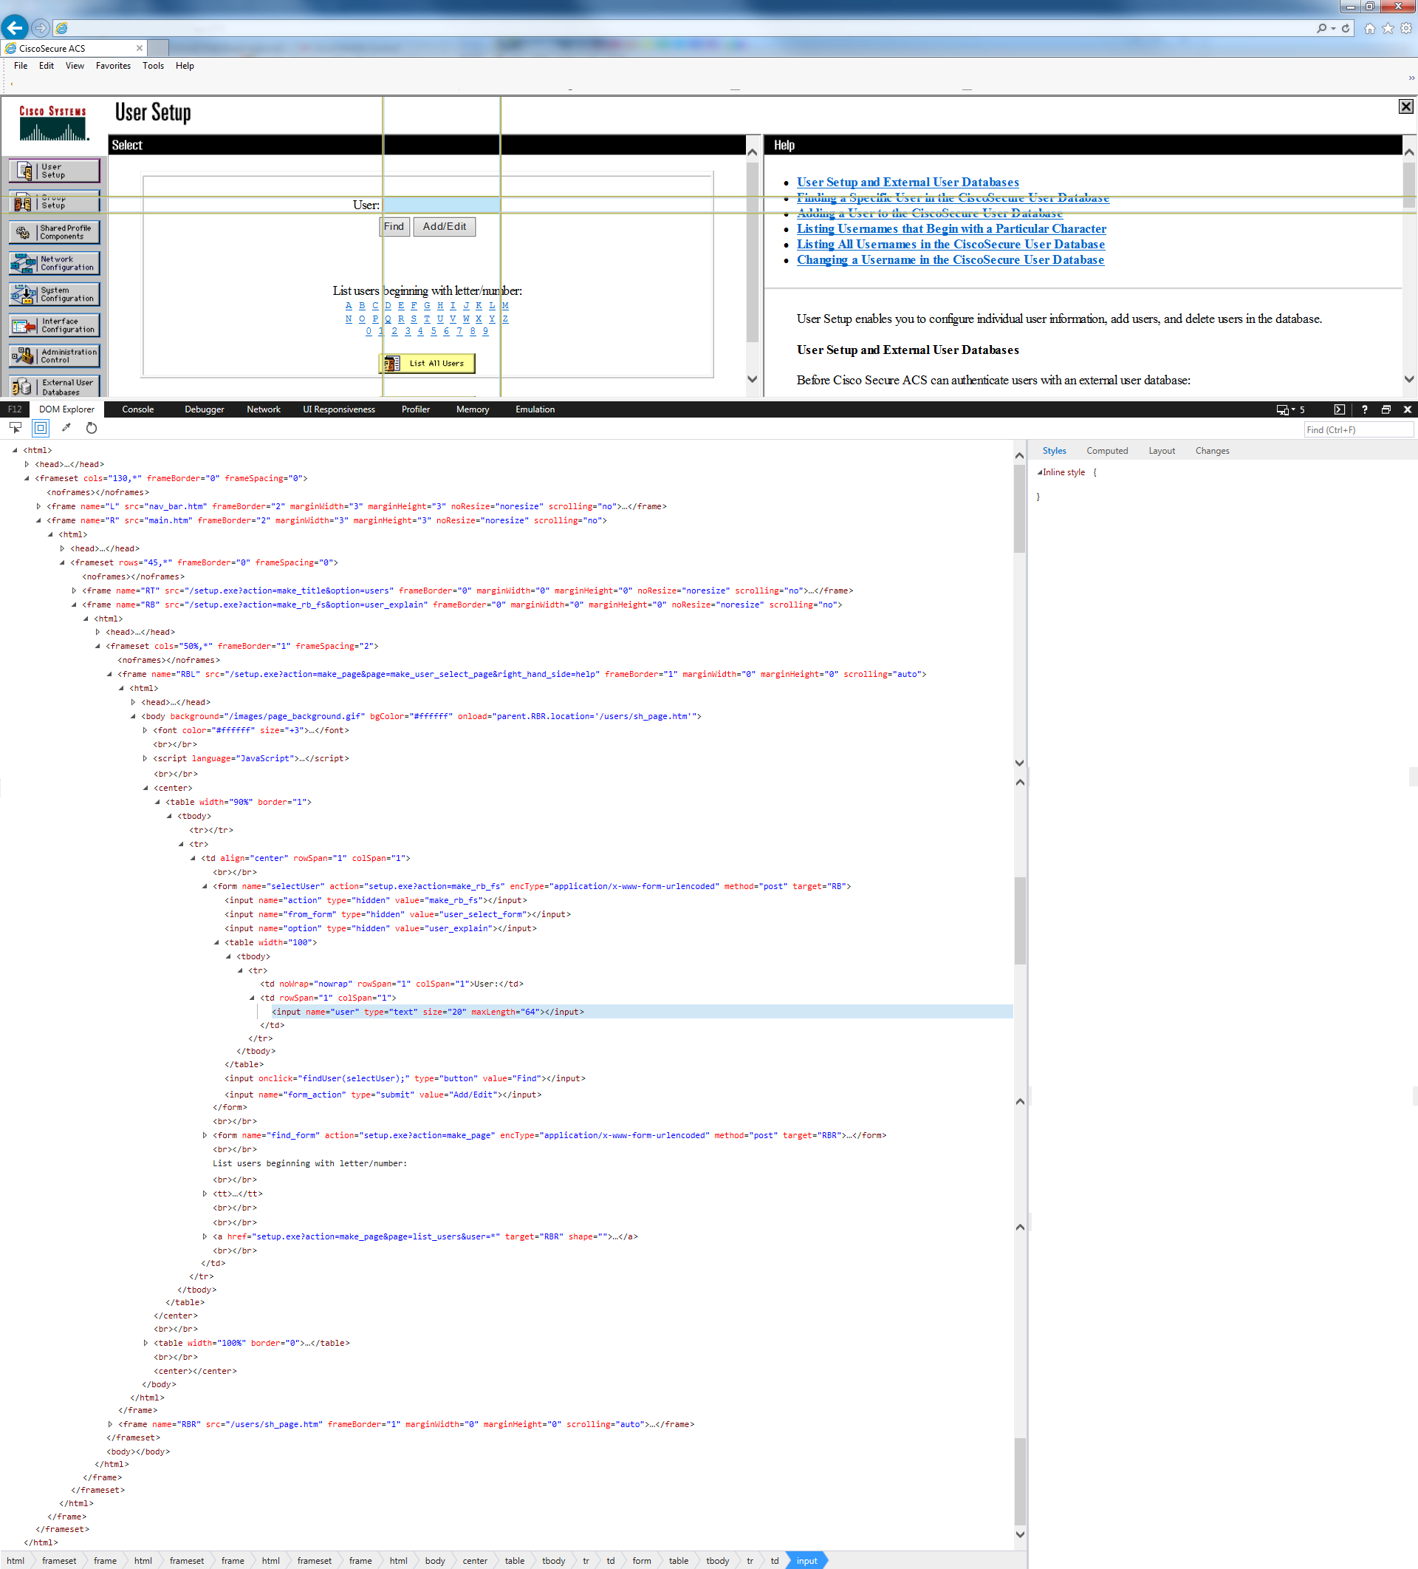
Task: Open Changing a Username help link
Action: click(951, 260)
